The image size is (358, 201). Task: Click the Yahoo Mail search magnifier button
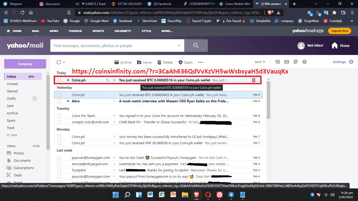click(196, 46)
